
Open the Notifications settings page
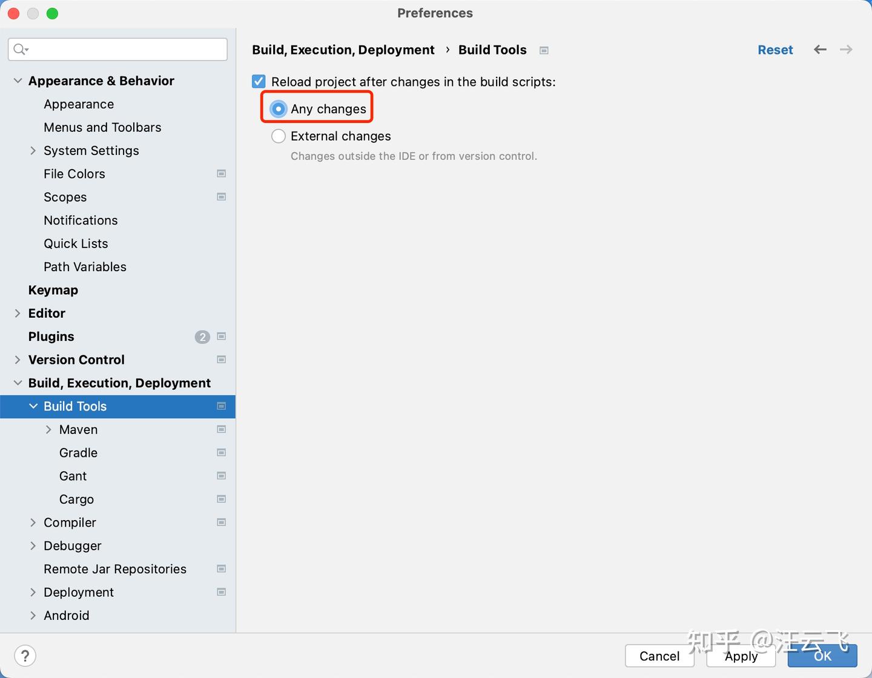click(81, 220)
